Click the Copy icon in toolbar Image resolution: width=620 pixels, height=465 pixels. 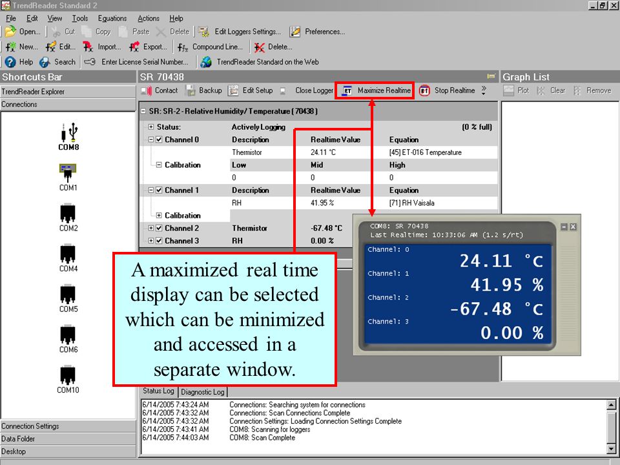tap(87, 32)
